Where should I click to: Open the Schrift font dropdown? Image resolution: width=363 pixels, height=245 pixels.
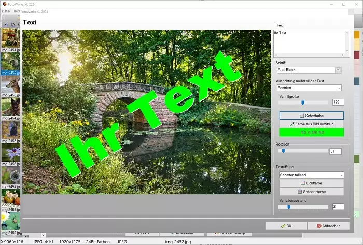[x=338, y=70]
